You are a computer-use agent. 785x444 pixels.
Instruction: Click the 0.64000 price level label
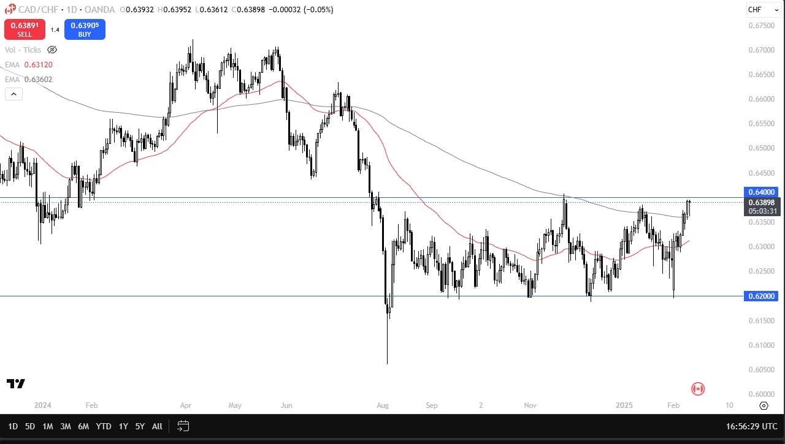[761, 192]
